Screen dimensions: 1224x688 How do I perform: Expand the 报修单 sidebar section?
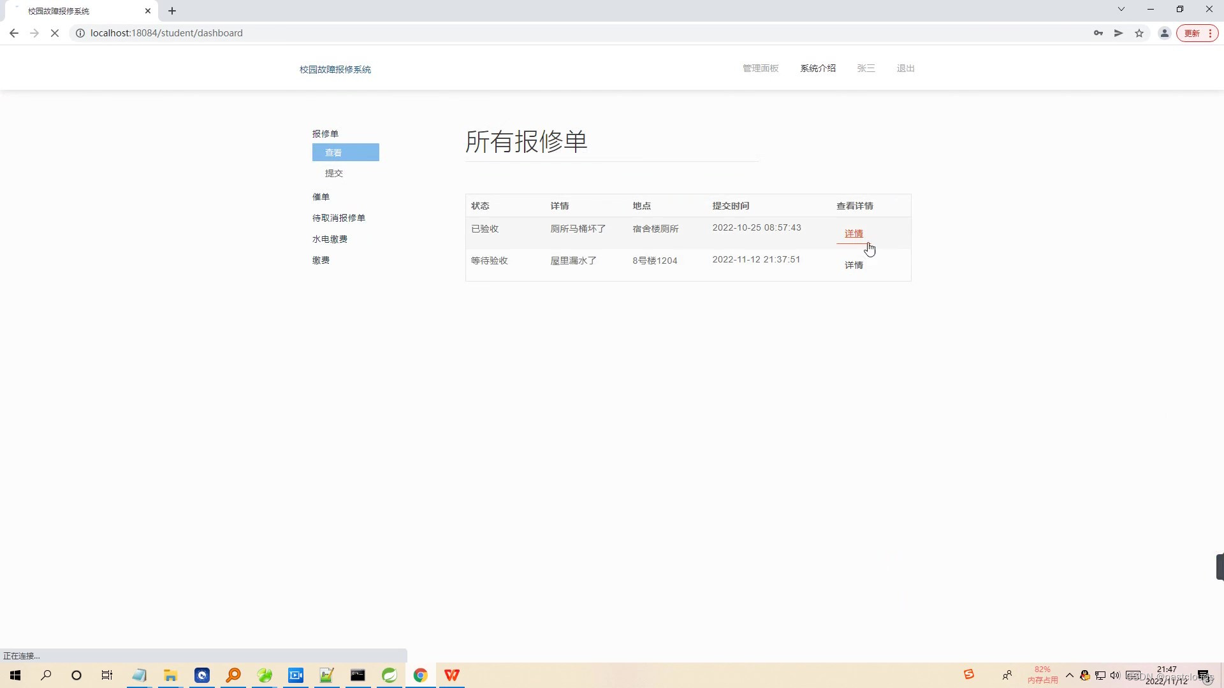coord(326,133)
